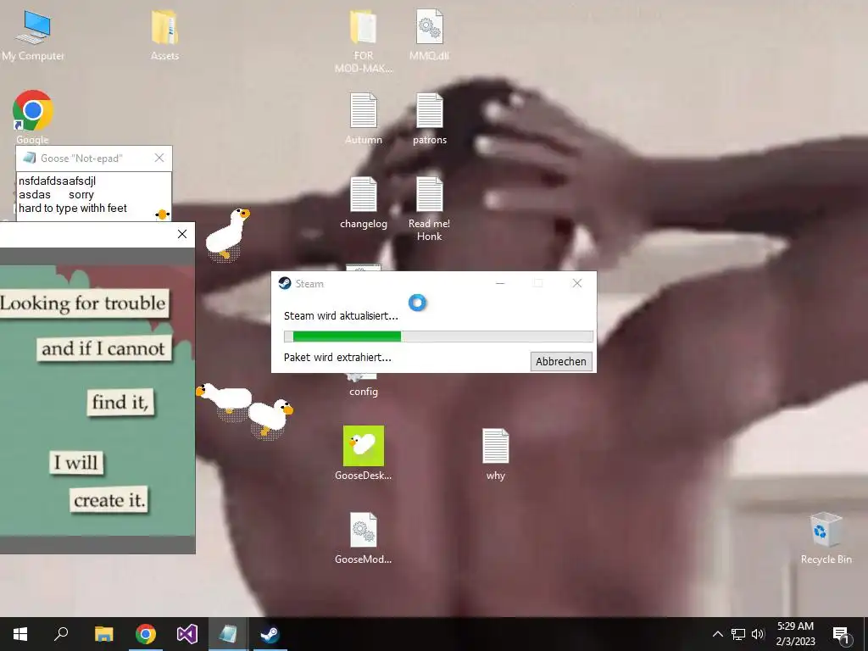This screenshot has width=868, height=651.
Task: Close the Goose Not-epad window
Action: coord(159,159)
